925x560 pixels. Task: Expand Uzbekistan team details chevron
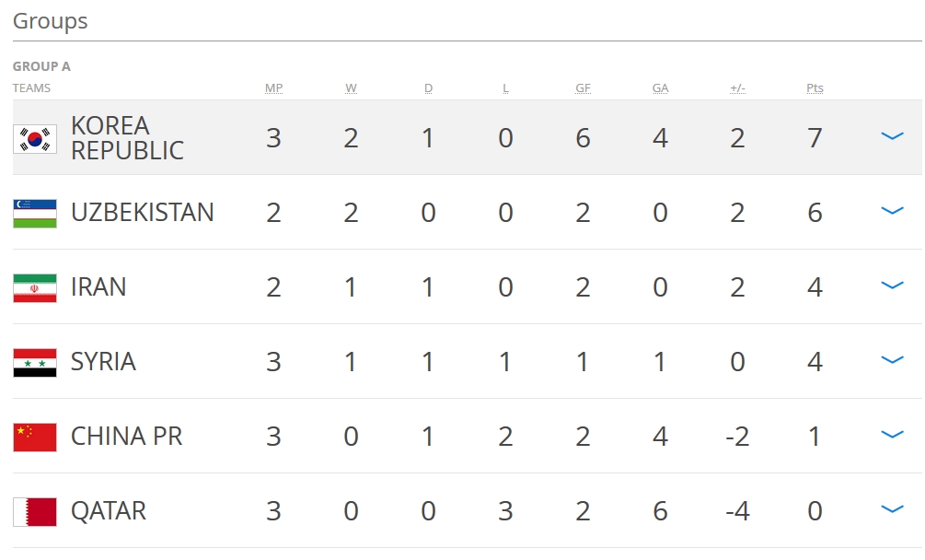pyautogui.click(x=892, y=211)
